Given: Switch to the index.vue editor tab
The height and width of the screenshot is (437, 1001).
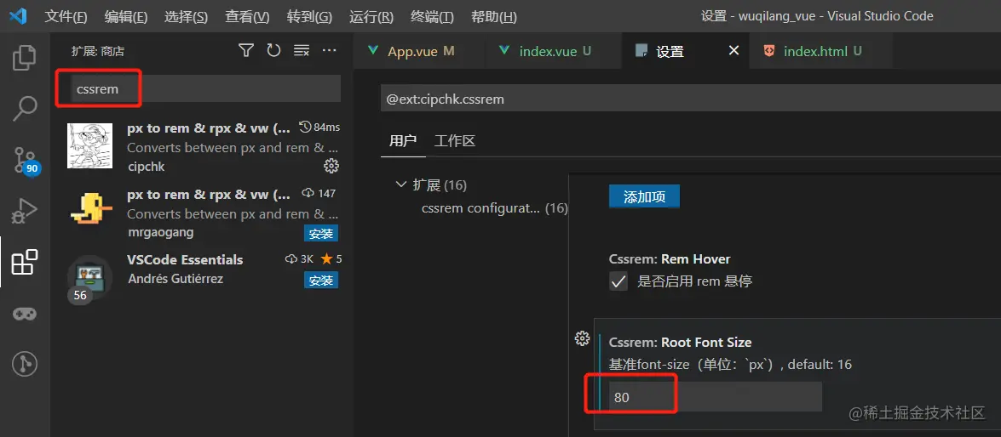Looking at the screenshot, I should [x=553, y=51].
